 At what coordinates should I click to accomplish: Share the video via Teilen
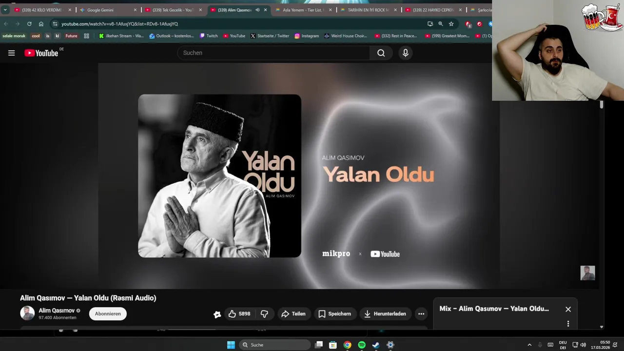click(x=293, y=314)
